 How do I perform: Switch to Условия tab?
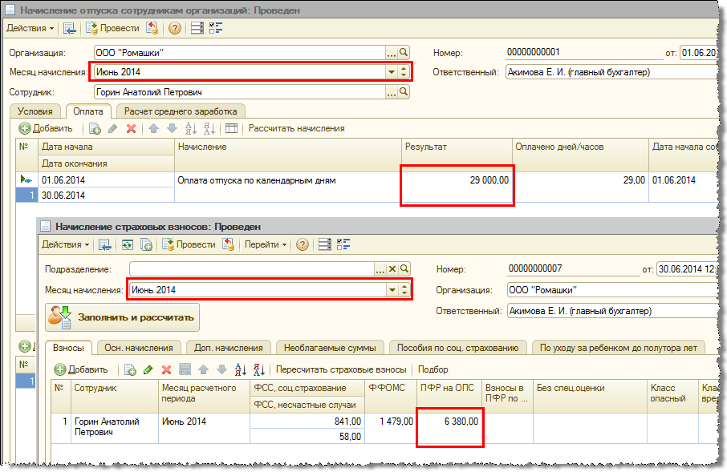click(35, 111)
